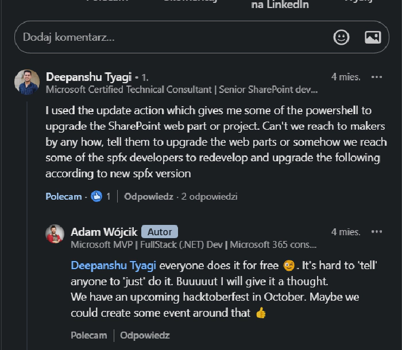The image size is (402, 350).
Task: Click Odpowiedz under Deepanshu's comment
Action: (149, 196)
